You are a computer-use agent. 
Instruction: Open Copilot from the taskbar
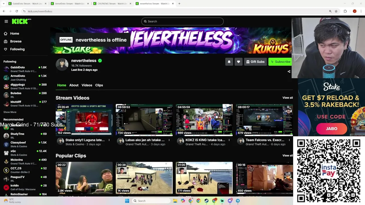[183, 201]
